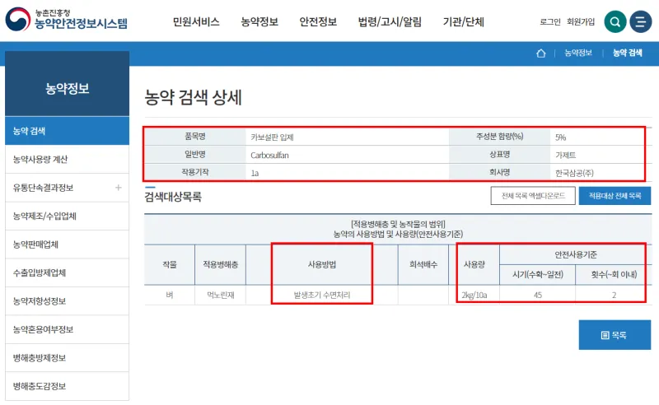Expand the 유통단속결과정보 plus icon
The height and width of the screenshot is (405, 659).
point(118,188)
